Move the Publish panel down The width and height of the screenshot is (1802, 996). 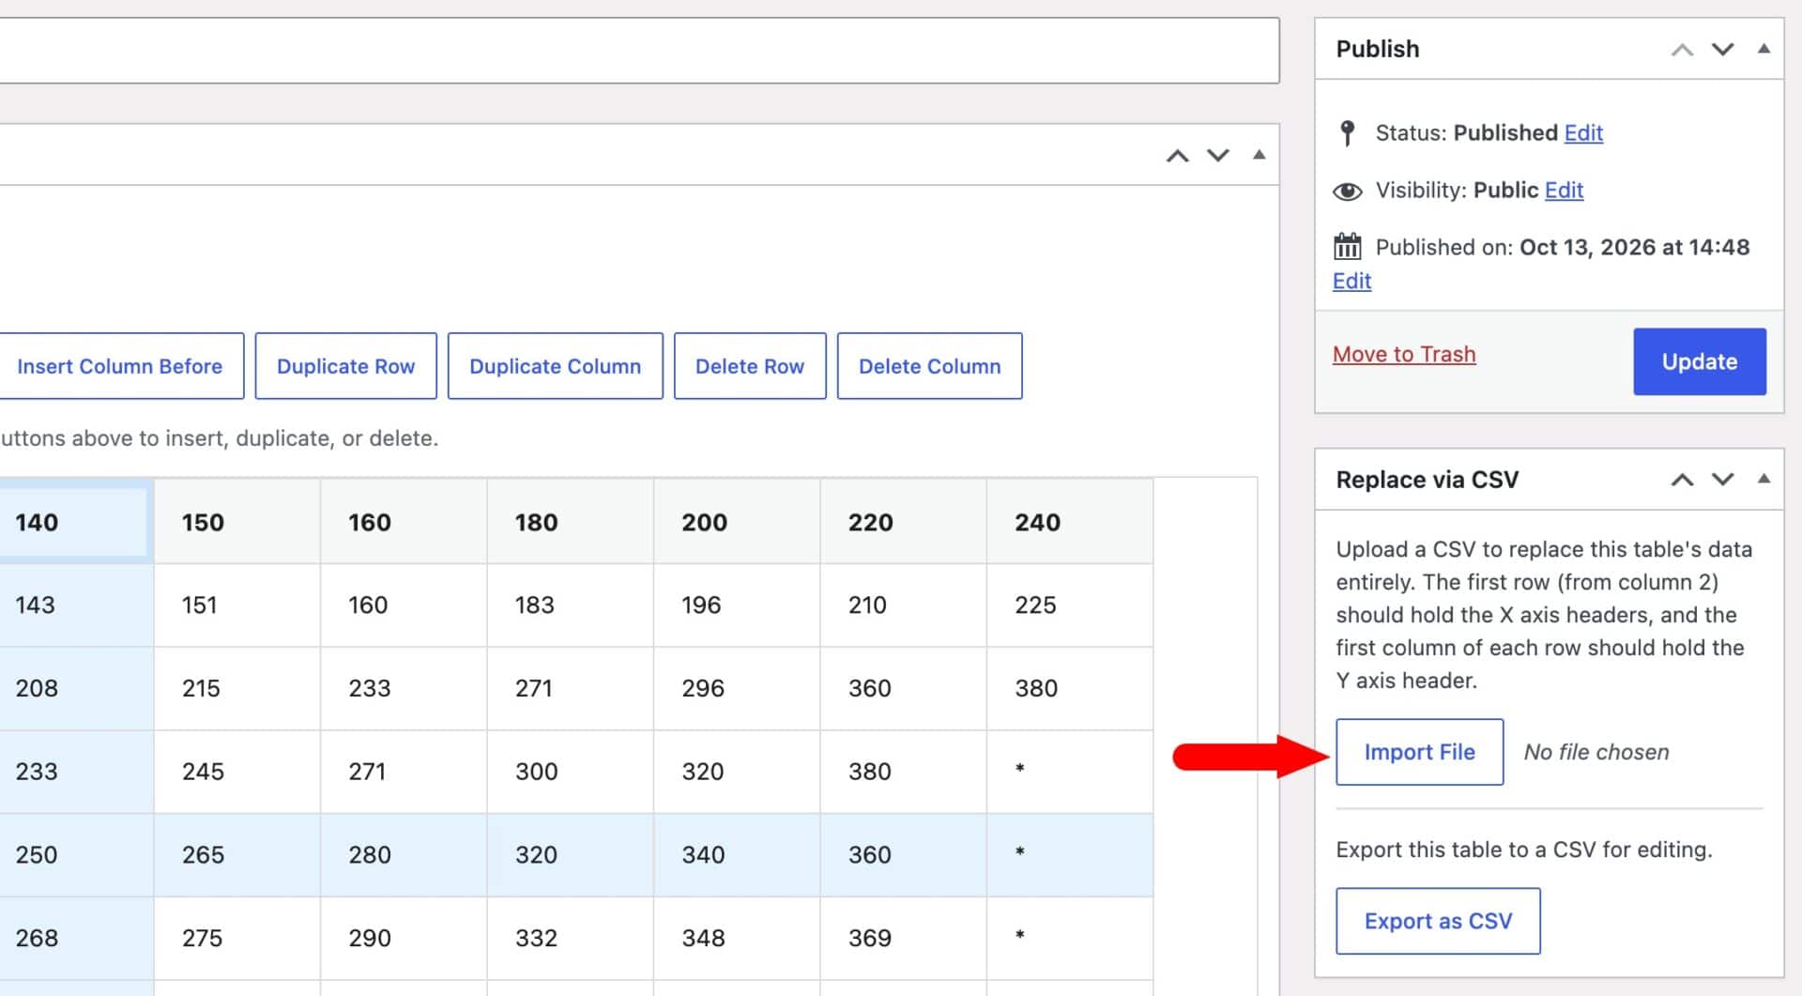(1722, 50)
